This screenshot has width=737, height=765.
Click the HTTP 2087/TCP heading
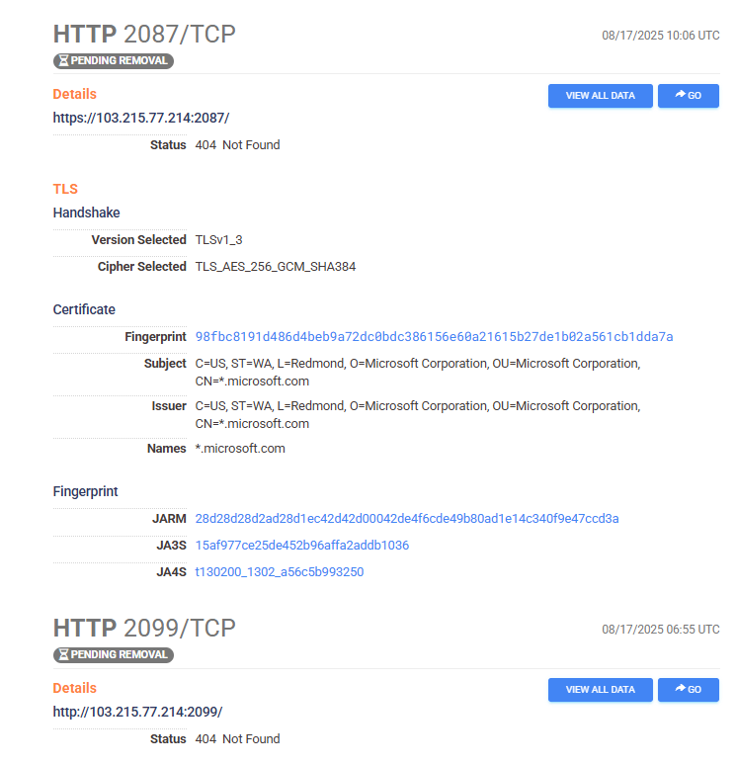(144, 35)
